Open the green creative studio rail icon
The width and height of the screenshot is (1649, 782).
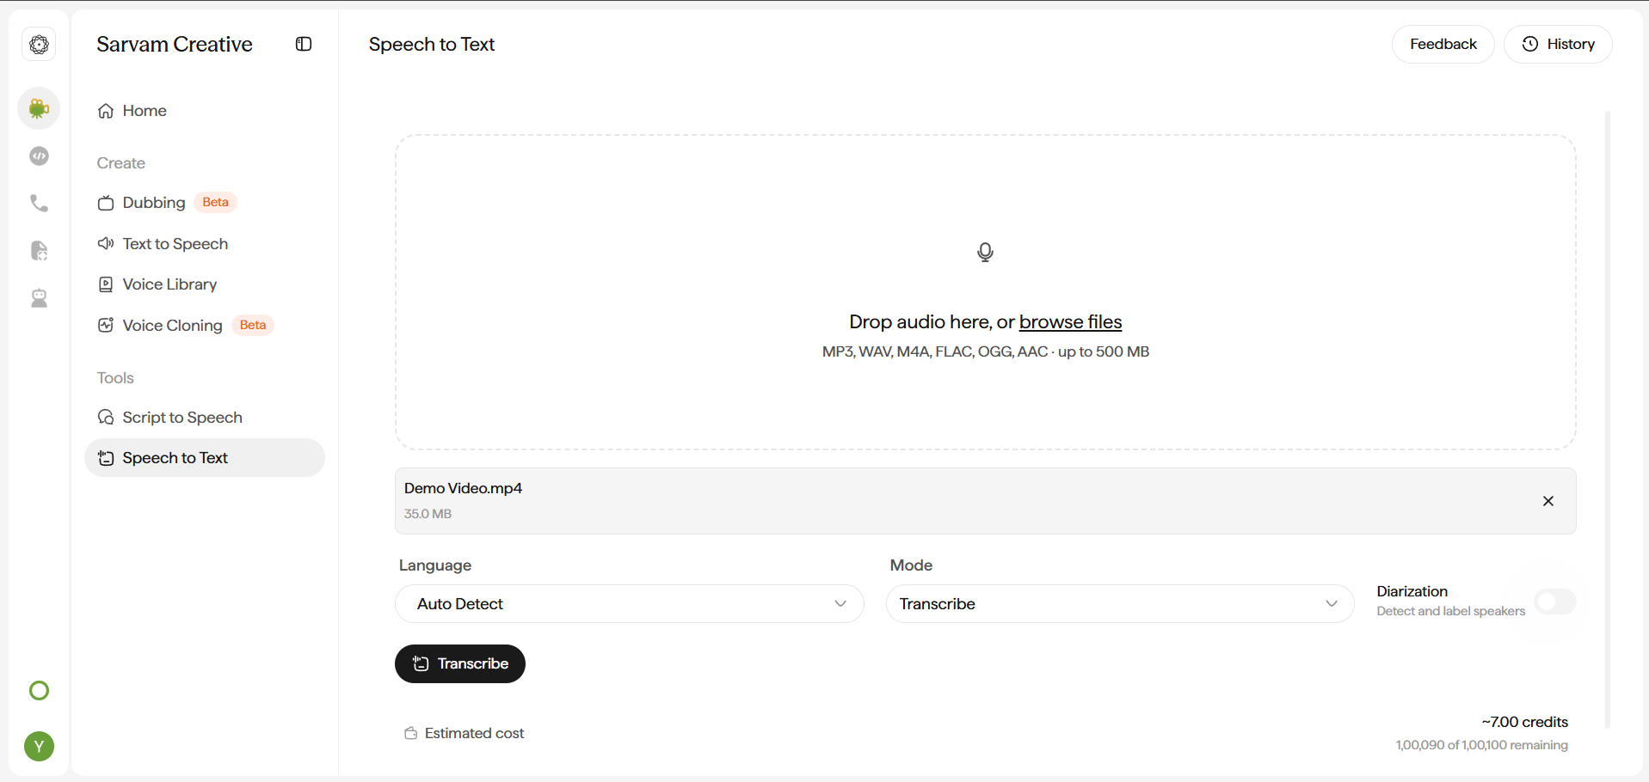39,108
